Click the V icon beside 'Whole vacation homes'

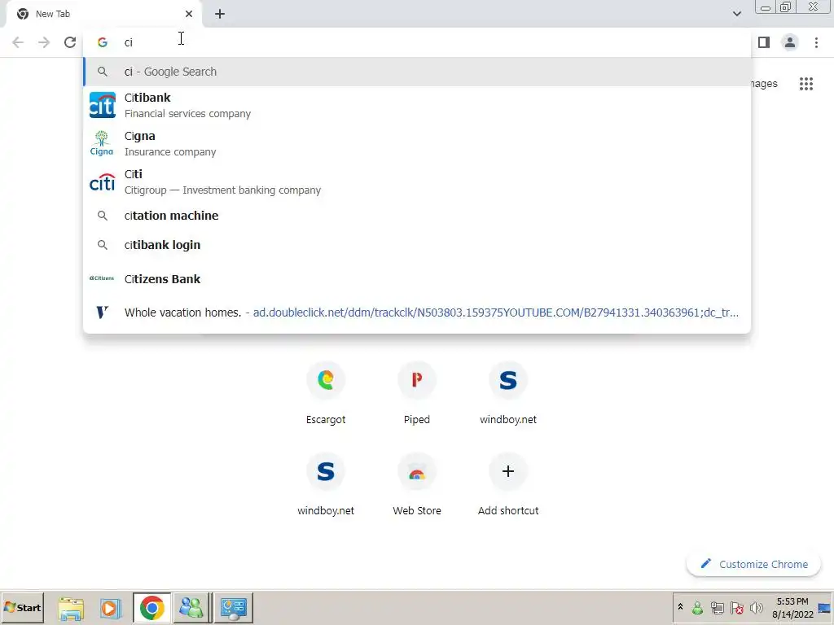(102, 312)
